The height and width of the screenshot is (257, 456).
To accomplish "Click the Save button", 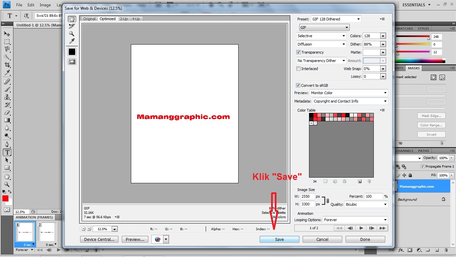I will [279, 239].
